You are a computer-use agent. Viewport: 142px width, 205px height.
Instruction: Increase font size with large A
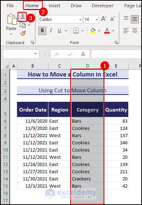click(104, 19)
